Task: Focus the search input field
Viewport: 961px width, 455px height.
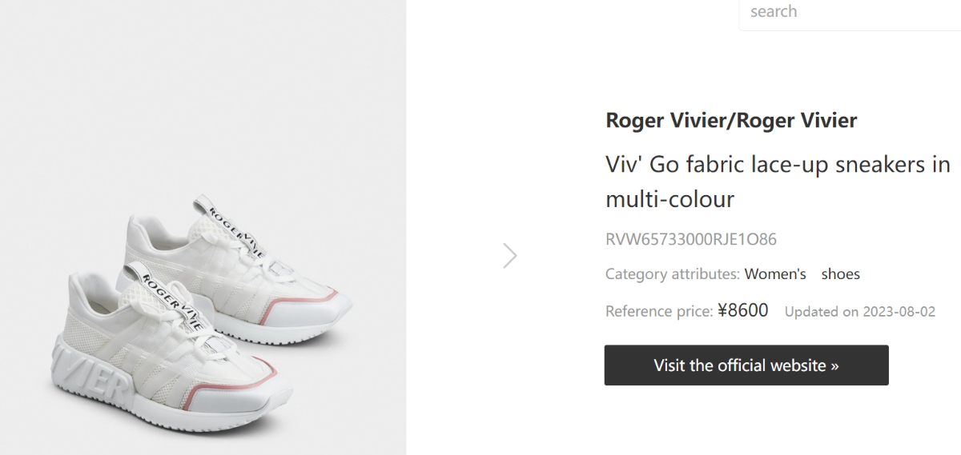Action: click(849, 13)
